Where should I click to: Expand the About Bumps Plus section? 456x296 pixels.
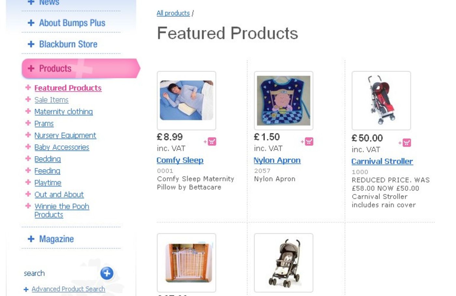tap(72, 23)
